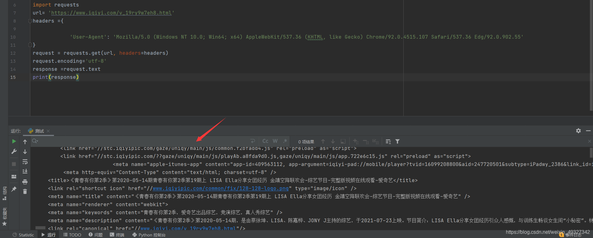
Task: Follow the iqiyi.com URL link in code
Action: (111, 13)
